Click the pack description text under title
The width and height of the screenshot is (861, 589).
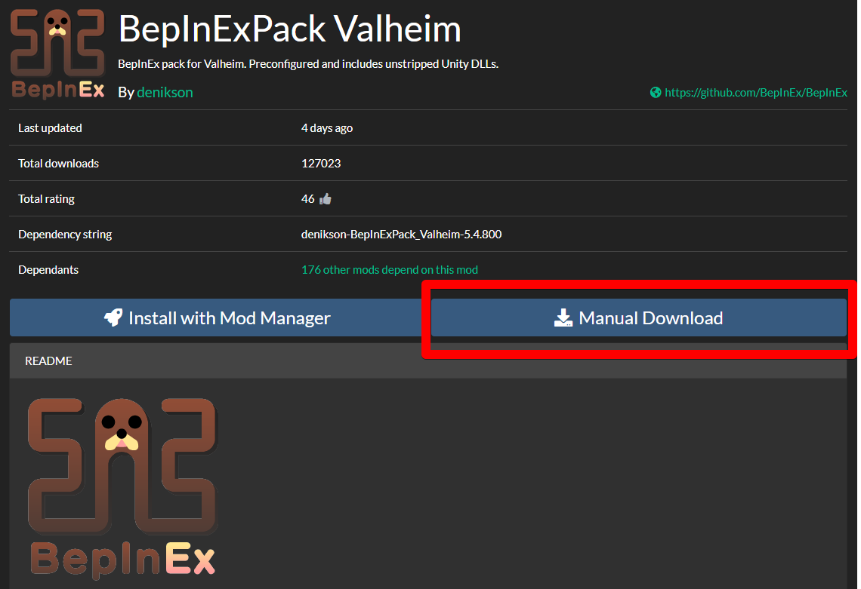(308, 64)
